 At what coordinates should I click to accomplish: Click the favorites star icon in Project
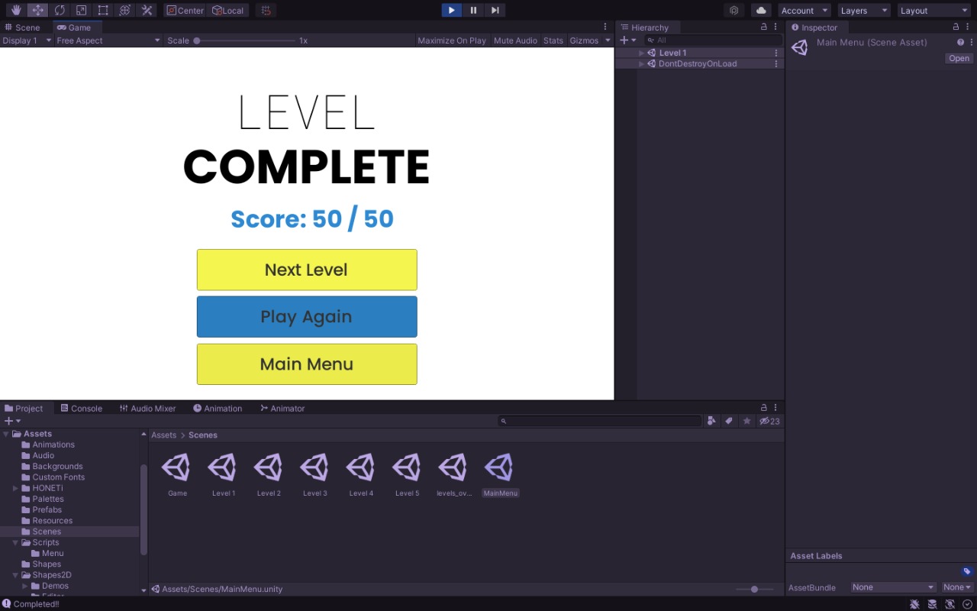(746, 421)
